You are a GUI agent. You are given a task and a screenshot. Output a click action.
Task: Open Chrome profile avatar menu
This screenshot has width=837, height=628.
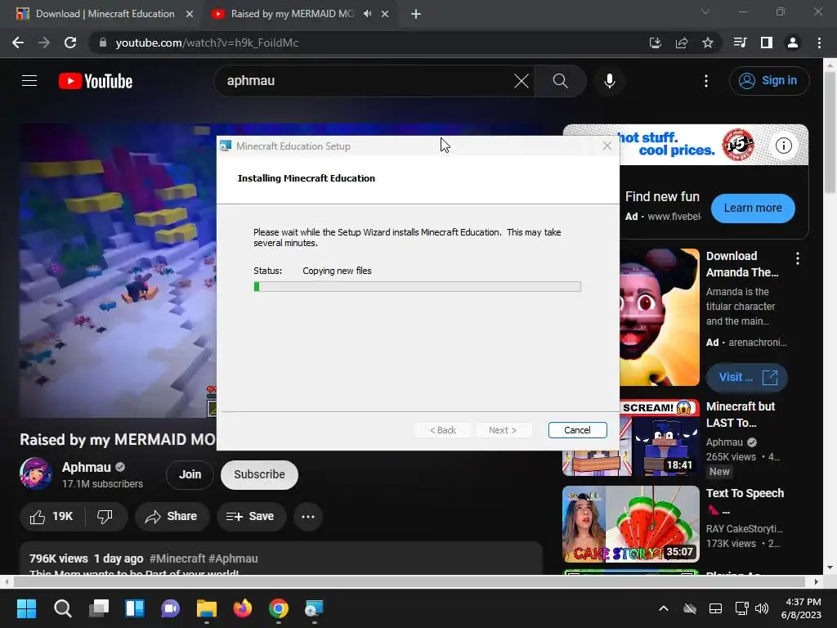click(x=792, y=43)
